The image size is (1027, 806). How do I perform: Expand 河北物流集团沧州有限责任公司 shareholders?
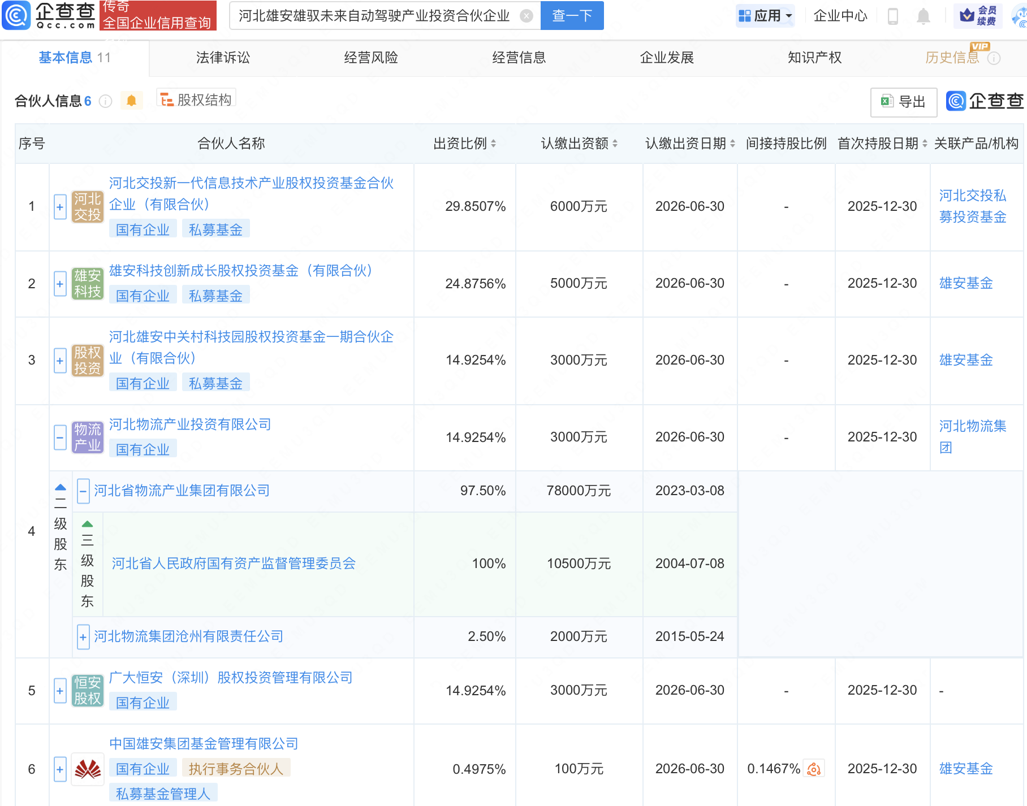click(x=83, y=637)
